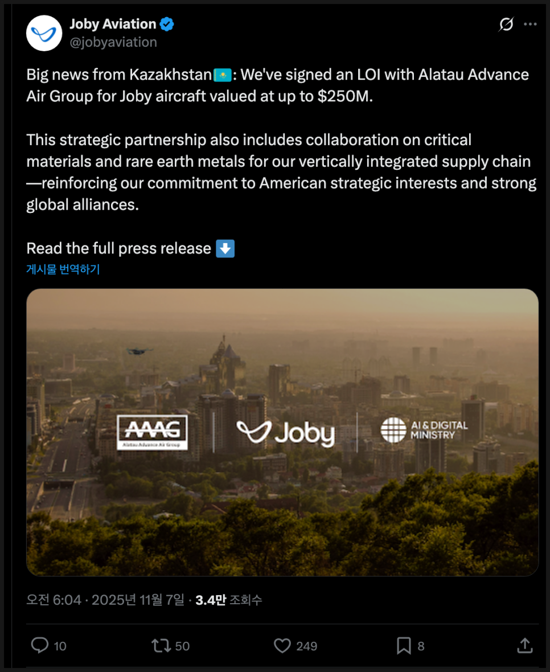550x672 pixels.
Task: Open the Joby Aviation profile avatar
Action: click(x=44, y=33)
